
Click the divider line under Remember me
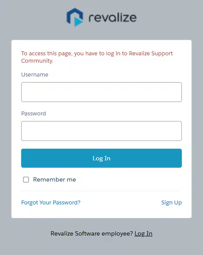(x=101, y=191)
